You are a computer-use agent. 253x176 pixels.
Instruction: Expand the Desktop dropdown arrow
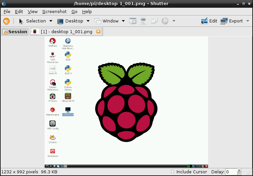[x=88, y=21]
